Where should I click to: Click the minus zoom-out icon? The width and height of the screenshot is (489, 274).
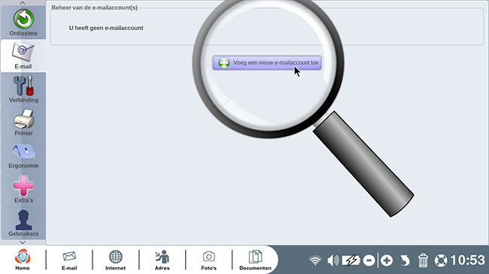pyautogui.click(x=369, y=260)
